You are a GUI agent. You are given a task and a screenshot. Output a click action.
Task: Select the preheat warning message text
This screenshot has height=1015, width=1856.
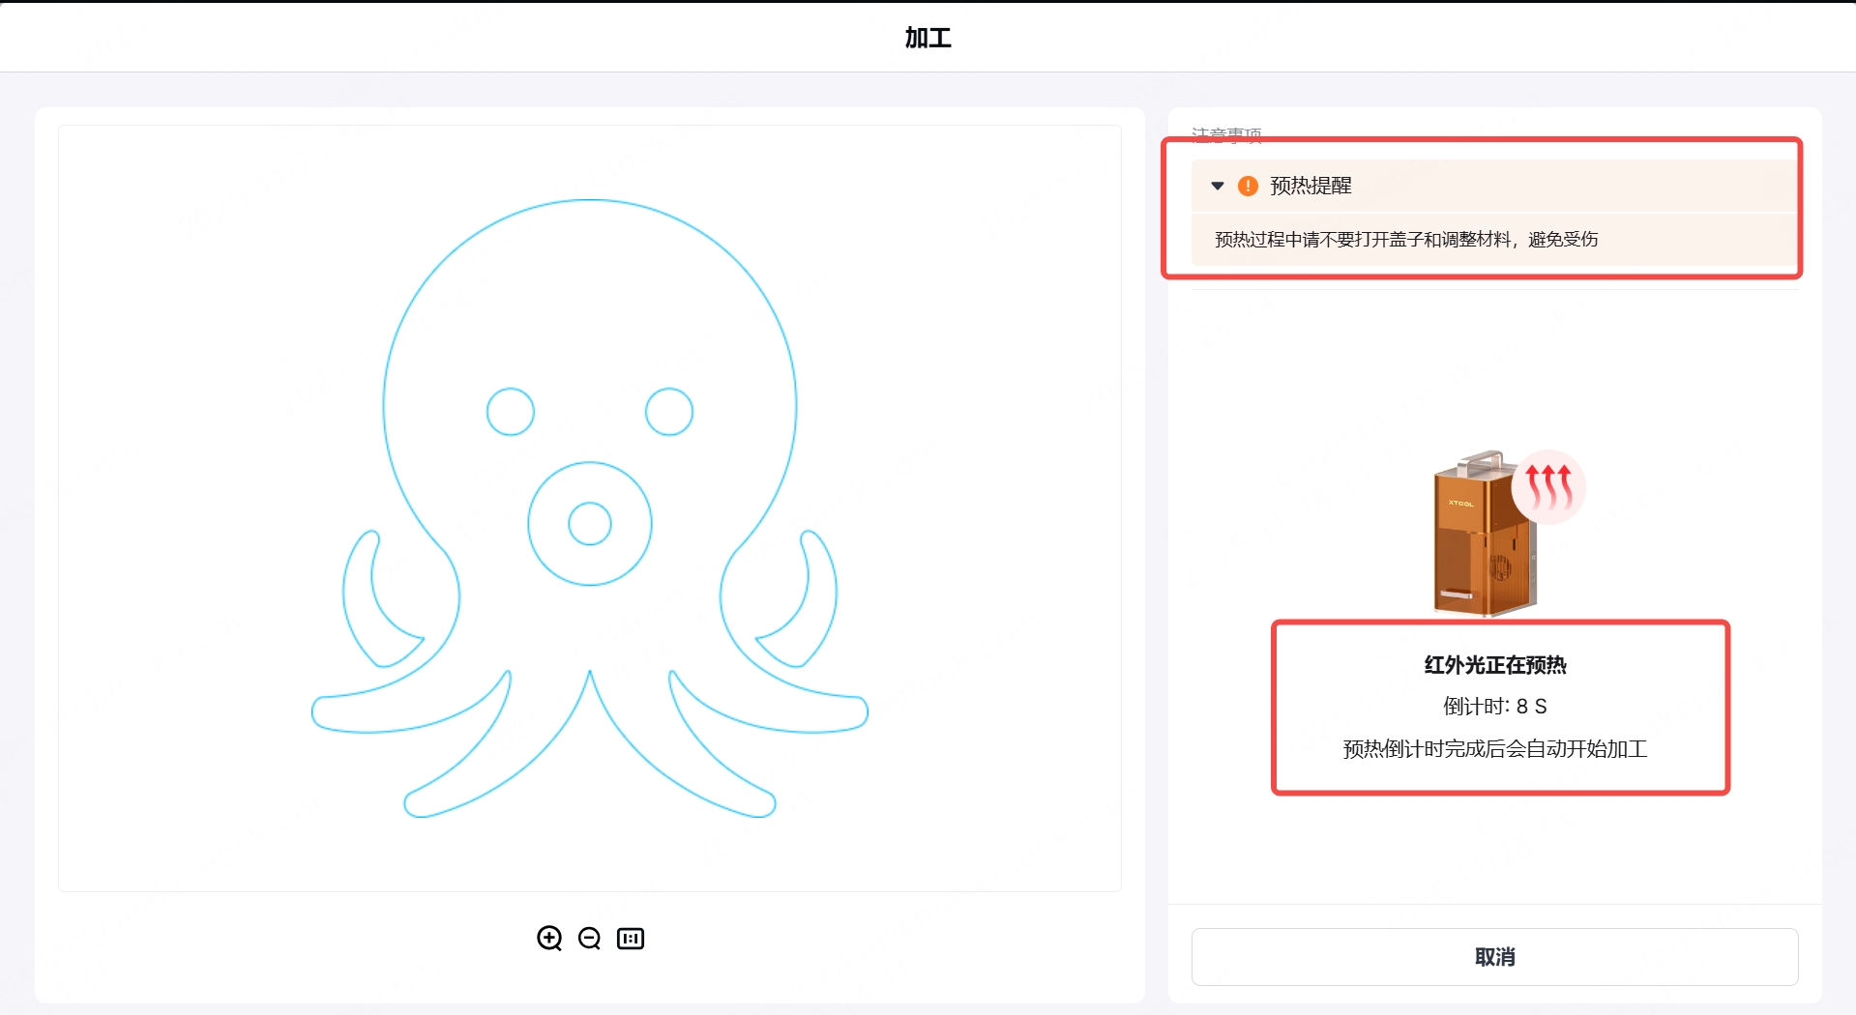(1406, 239)
